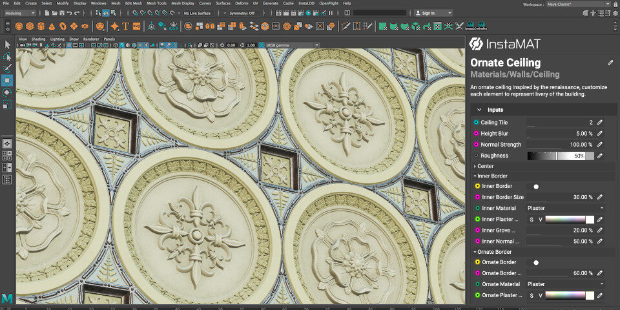Toggle the Ornate Border switch
620x310 pixels.
tap(534, 263)
